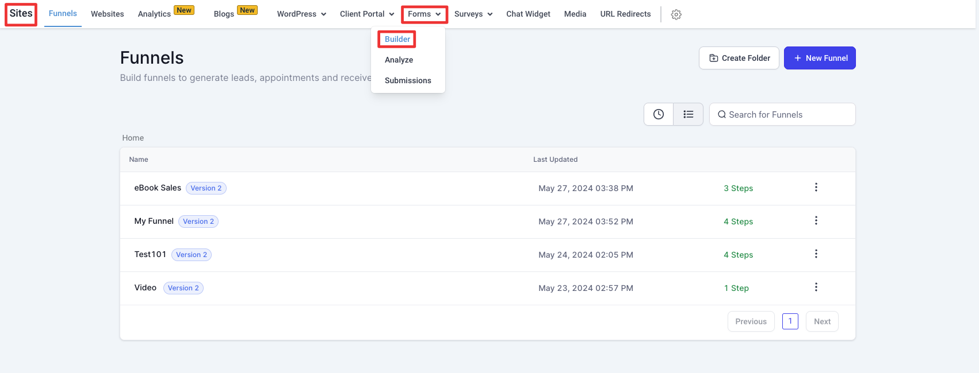Click the Create Folder button
Image resolution: width=979 pixels, height=373 pixels.
[739, 58]
